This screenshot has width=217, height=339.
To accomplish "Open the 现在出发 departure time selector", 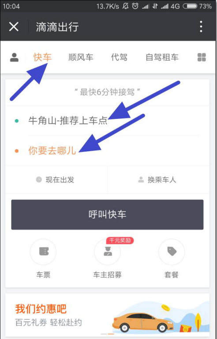I will [x=56, y=179].
